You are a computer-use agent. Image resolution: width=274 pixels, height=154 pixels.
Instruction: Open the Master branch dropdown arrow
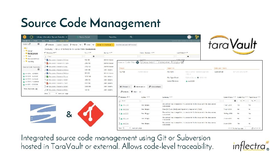[80, 45]
